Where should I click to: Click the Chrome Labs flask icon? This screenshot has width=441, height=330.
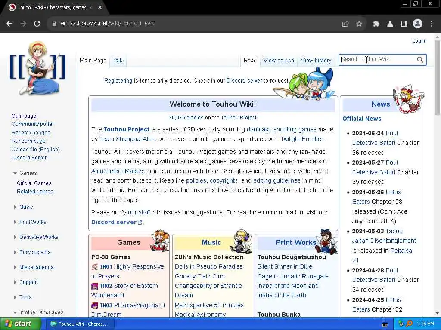390,24
